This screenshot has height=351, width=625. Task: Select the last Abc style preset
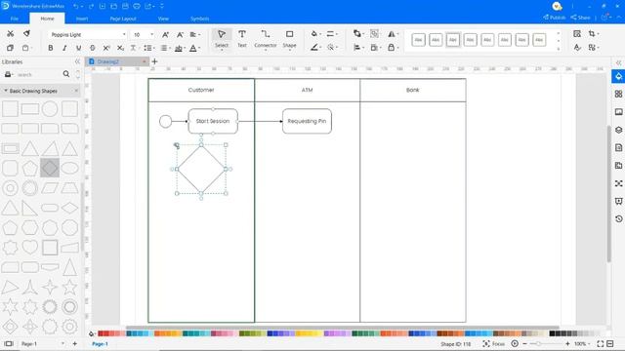pyautogui.click(x=539, y=40)
